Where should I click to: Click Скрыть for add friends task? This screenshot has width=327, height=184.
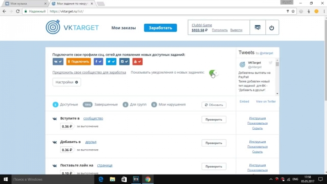(258, 152)
